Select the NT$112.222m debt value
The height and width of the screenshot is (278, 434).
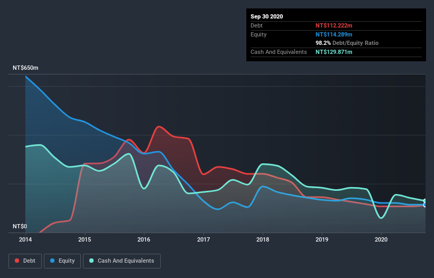point(334,25)
